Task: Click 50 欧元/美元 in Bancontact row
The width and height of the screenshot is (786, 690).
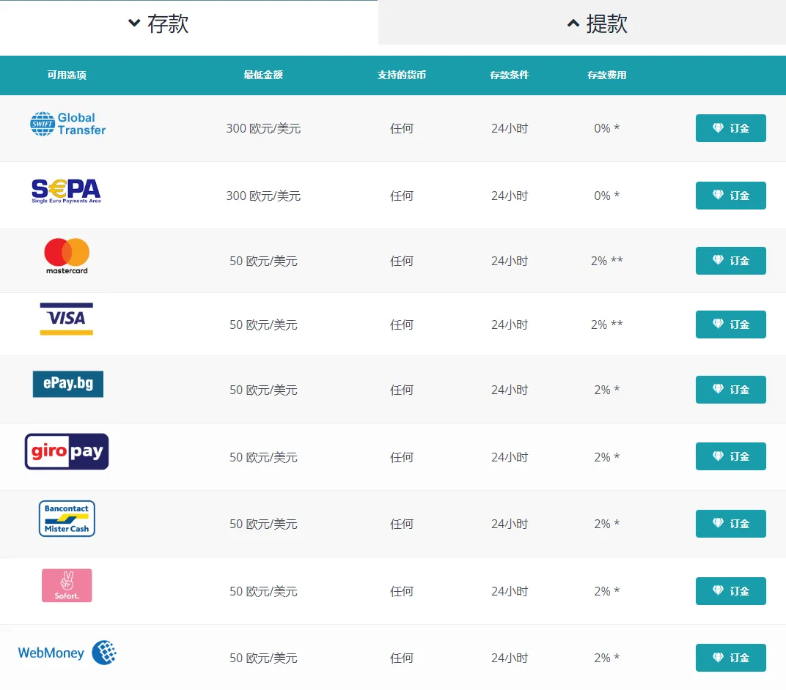Action: coord(263,524)
